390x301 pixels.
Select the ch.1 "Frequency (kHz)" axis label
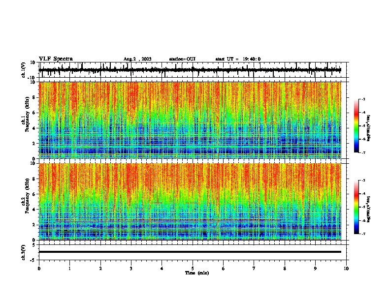click(28, 114)
